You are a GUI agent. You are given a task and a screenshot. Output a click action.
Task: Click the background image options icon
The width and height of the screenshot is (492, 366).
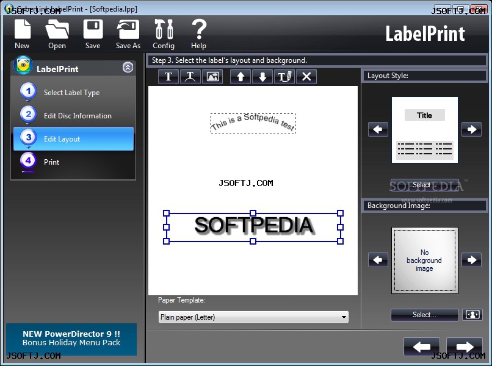(x=472, y=315)
